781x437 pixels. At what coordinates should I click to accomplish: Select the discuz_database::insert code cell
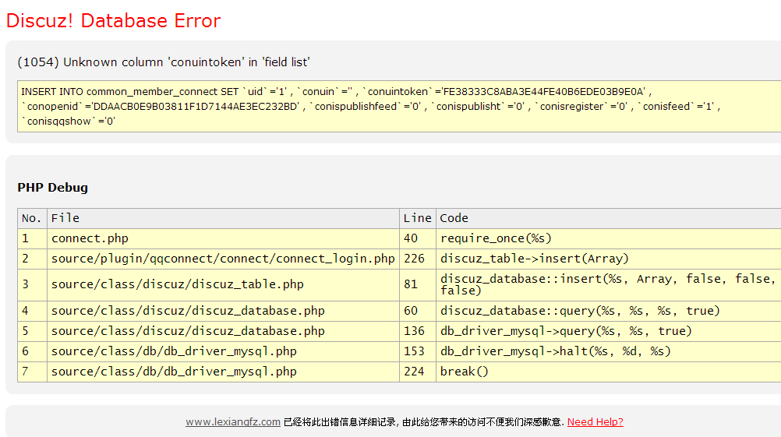coord(608,285)
